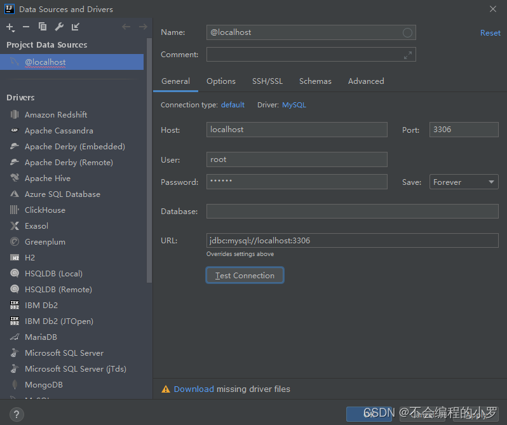
Task: Click the Apache Hive driver icon
Action: pyautogui.click(x=14, y=178)
